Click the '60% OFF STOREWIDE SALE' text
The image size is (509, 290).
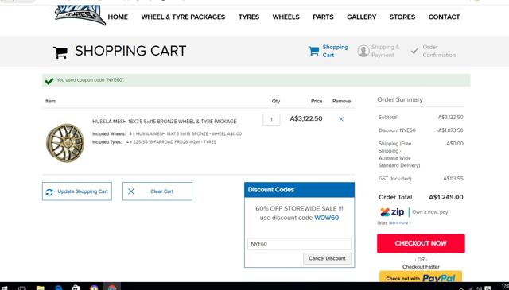tap(299, 209)
